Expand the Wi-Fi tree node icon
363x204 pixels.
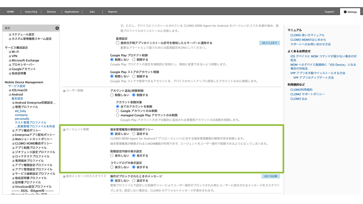[10, 52]
